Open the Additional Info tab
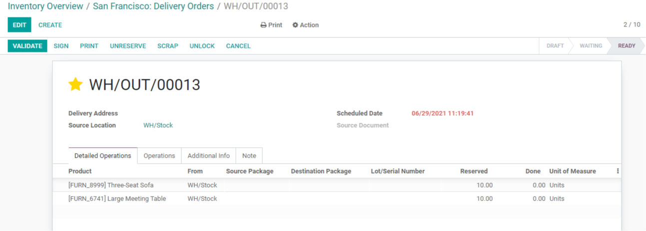 208,156
